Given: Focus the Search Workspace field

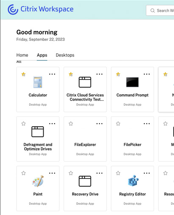Looking at the screenshot, I should pyautogui.click(x=160, y=11).
